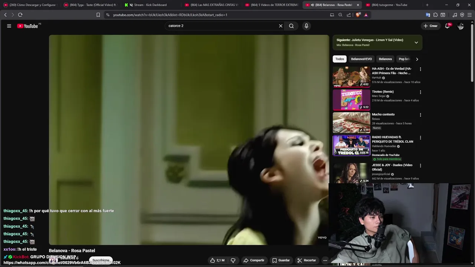Screen dimensions: 475x267
Task: Switch to Cómo Descargar y Configurar tab
Action: click(x=30, y=5)
